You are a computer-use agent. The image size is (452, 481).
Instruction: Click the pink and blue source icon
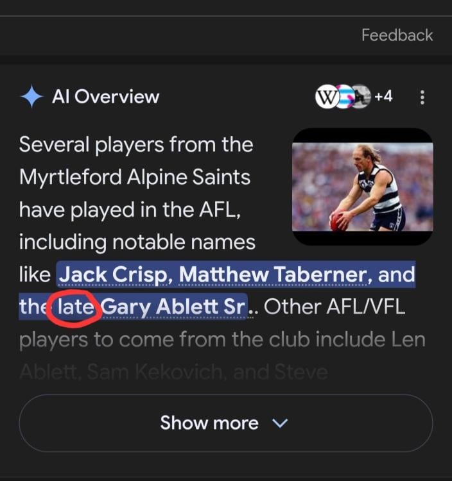pos(344,97)
